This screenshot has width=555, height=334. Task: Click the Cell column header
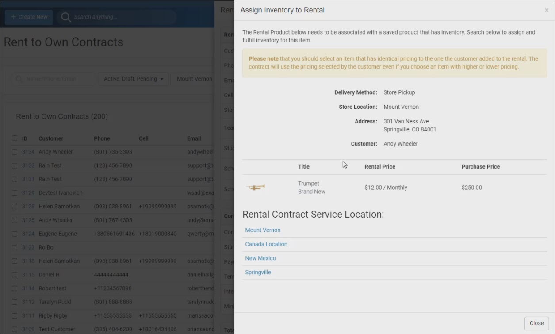[x=143, y=138]
